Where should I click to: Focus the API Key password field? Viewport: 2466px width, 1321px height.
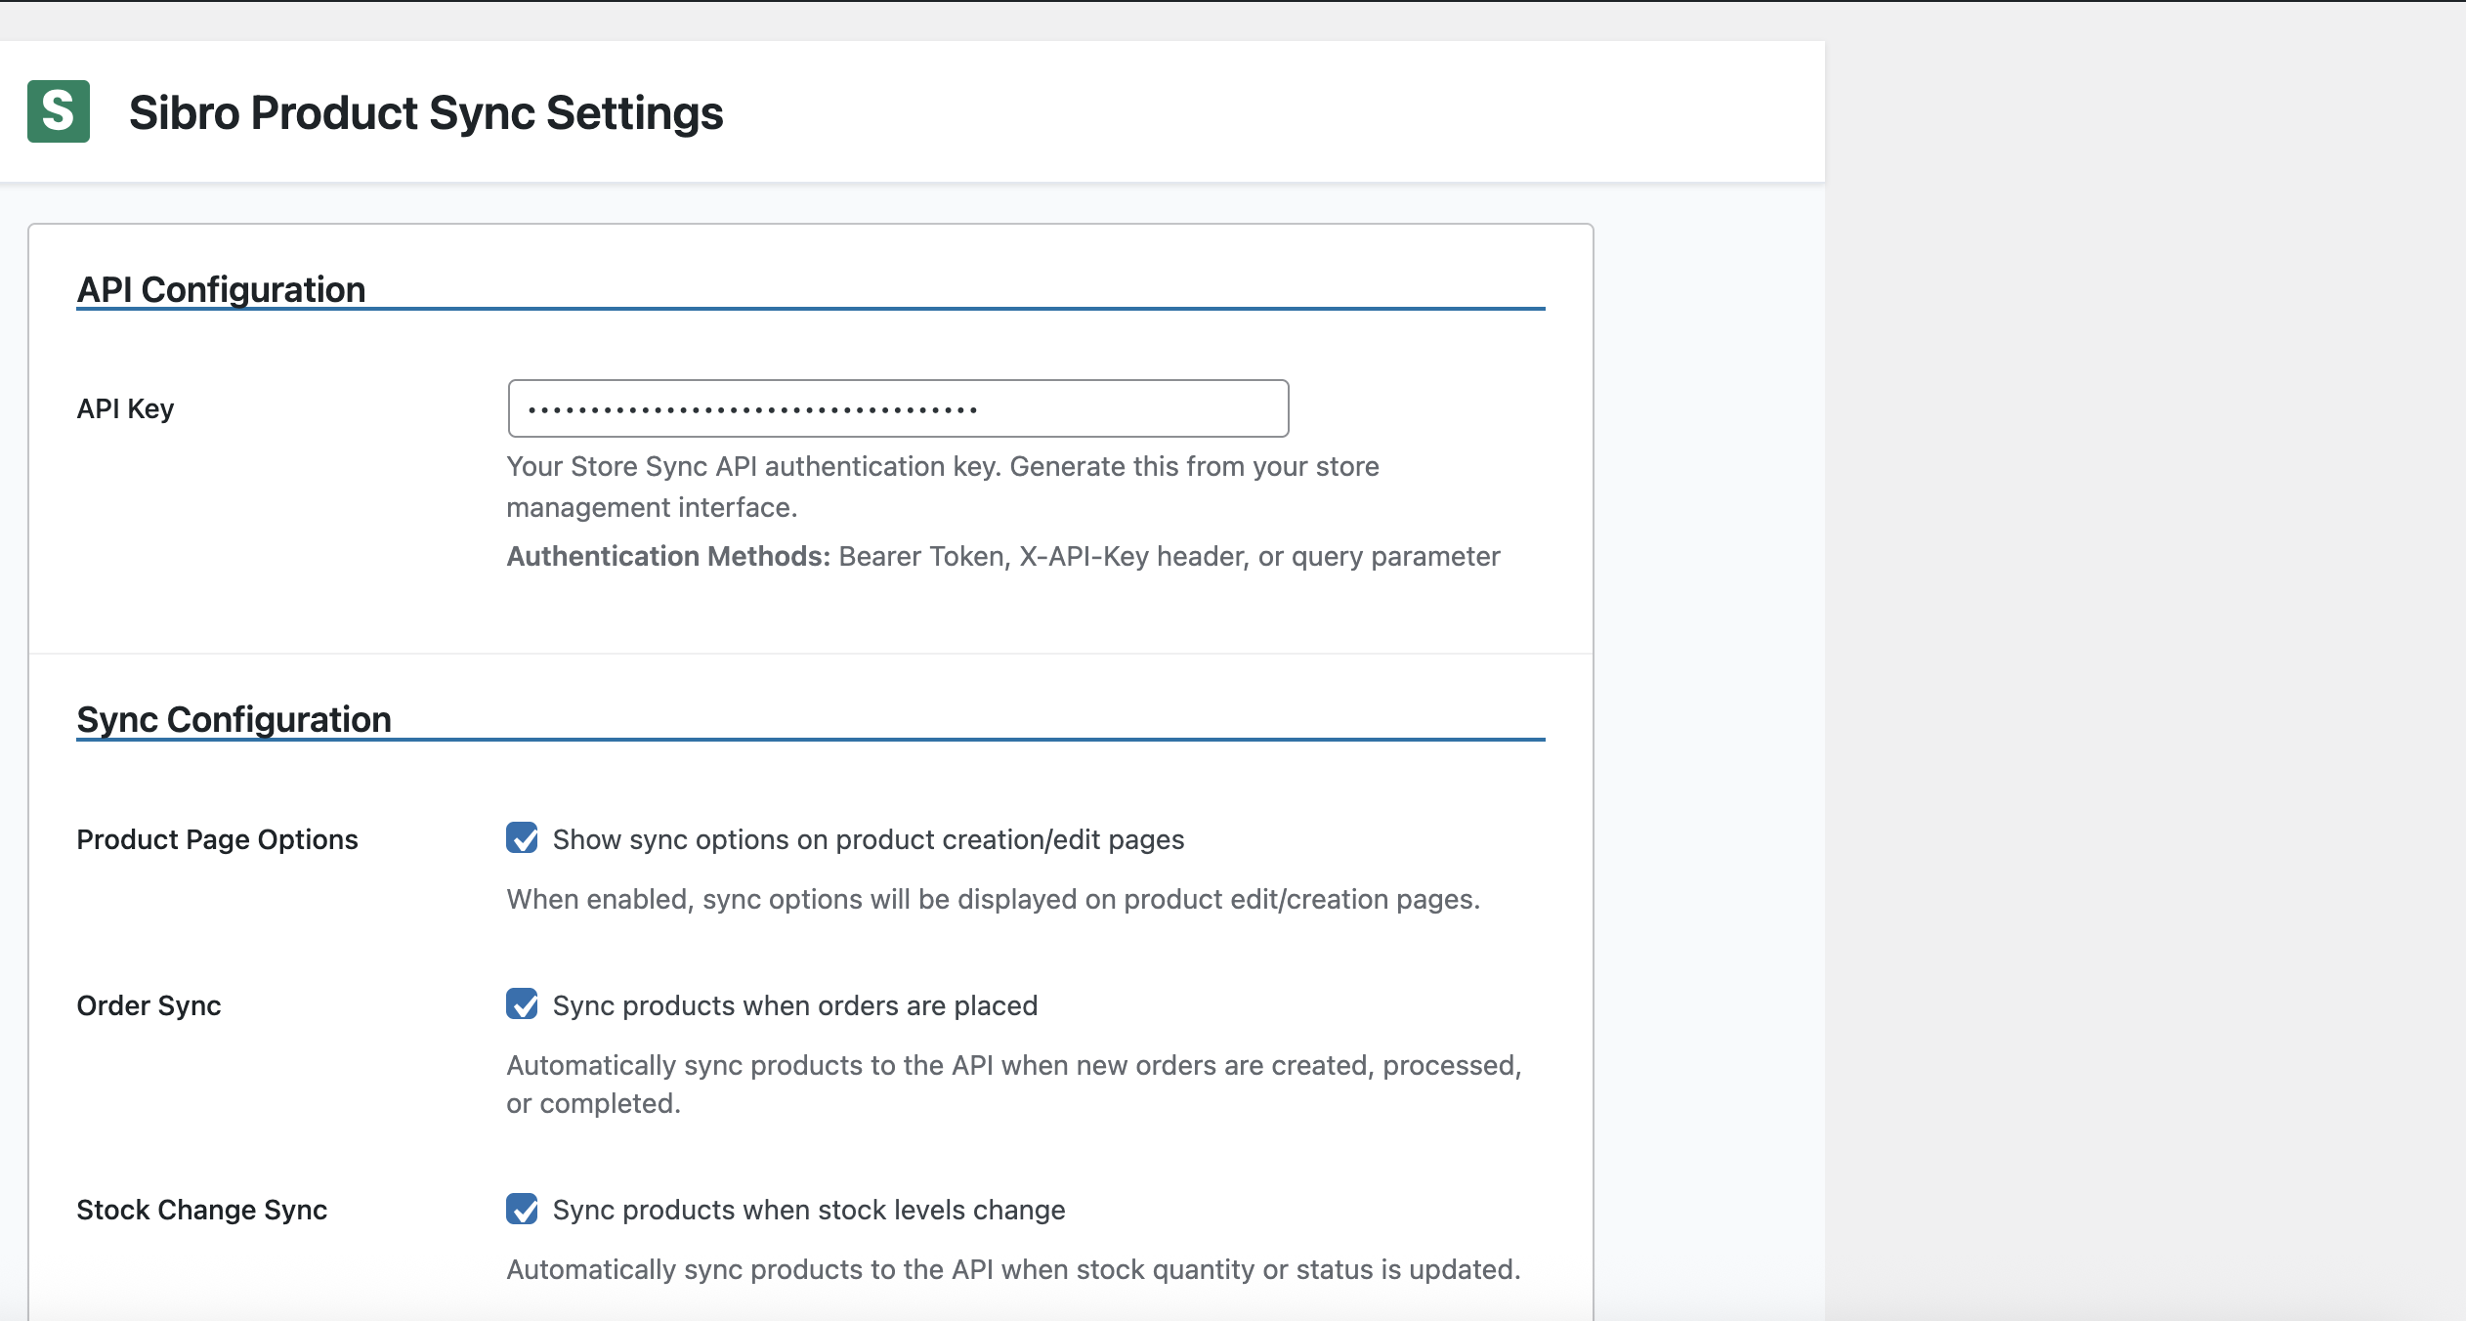(x=897, y=408)
